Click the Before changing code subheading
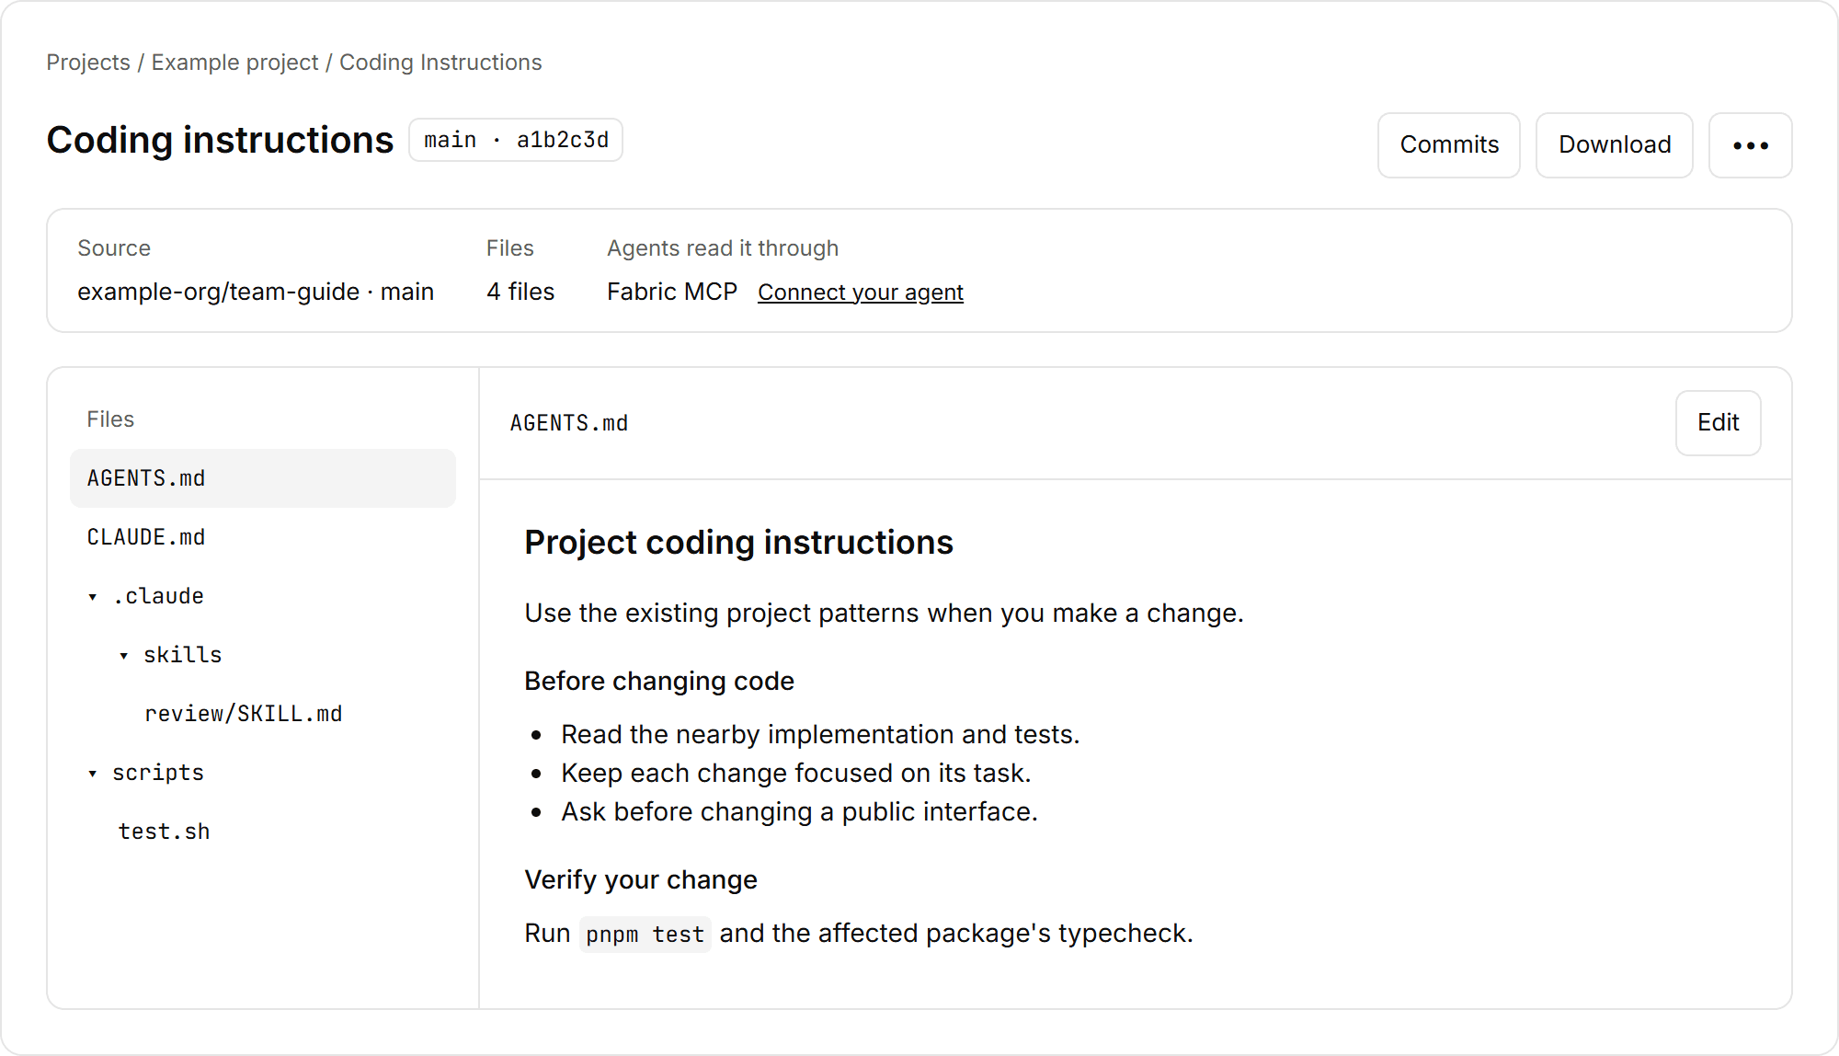 tap(659, 682)
